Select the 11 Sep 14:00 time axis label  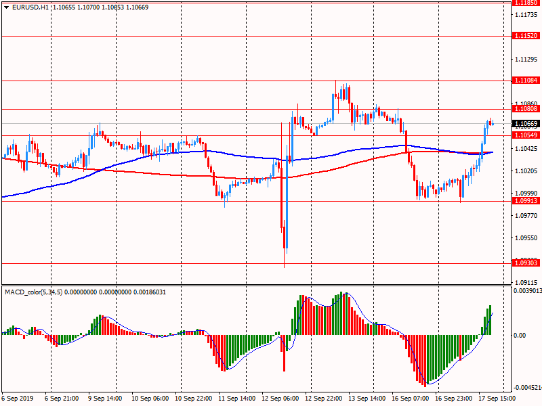click(236, 399)
